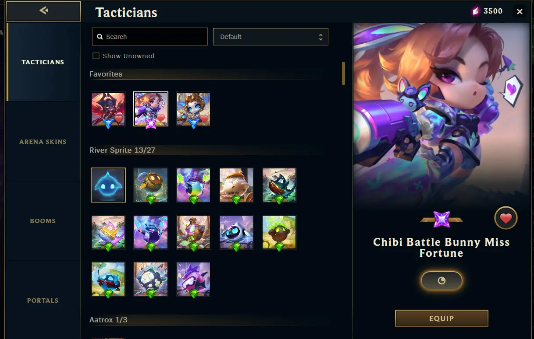Viewport: 534px width, 339px height.
Task: Select the last River Sprite in the third row
Action: click(x=193, y=279)
